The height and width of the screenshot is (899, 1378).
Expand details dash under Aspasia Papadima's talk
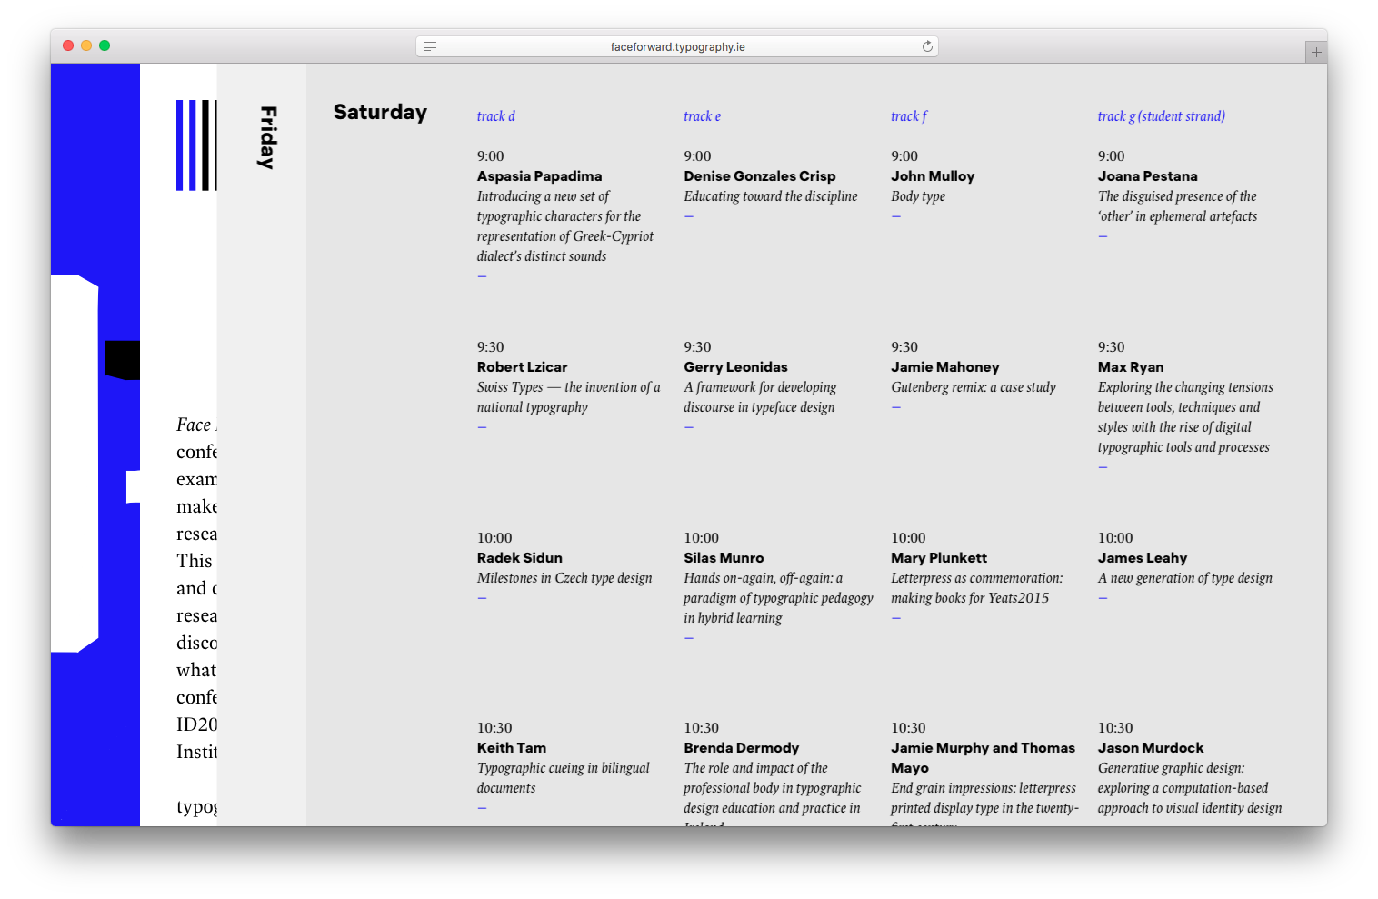tap(482, 276)
